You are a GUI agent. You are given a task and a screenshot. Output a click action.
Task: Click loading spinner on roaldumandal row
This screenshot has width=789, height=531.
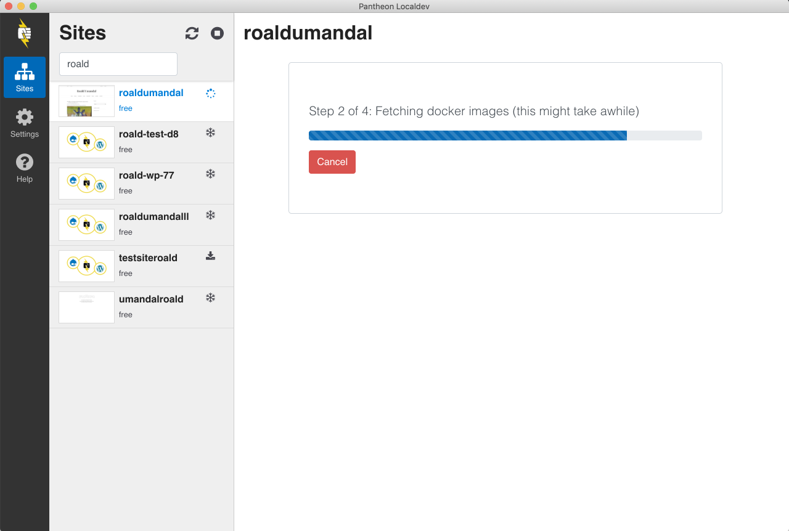click(210, 93)
